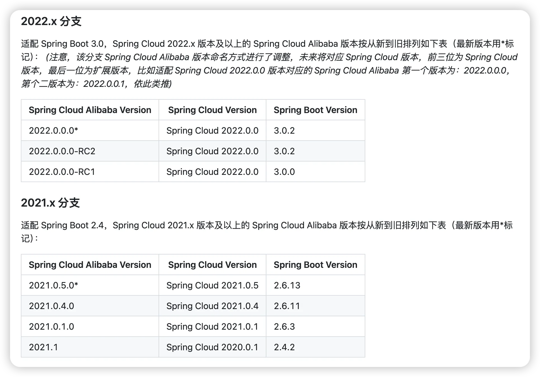This screenshot has height=377, width=540.
Task: Click Spring Boot Version header in second table
Action: [315, 265]
